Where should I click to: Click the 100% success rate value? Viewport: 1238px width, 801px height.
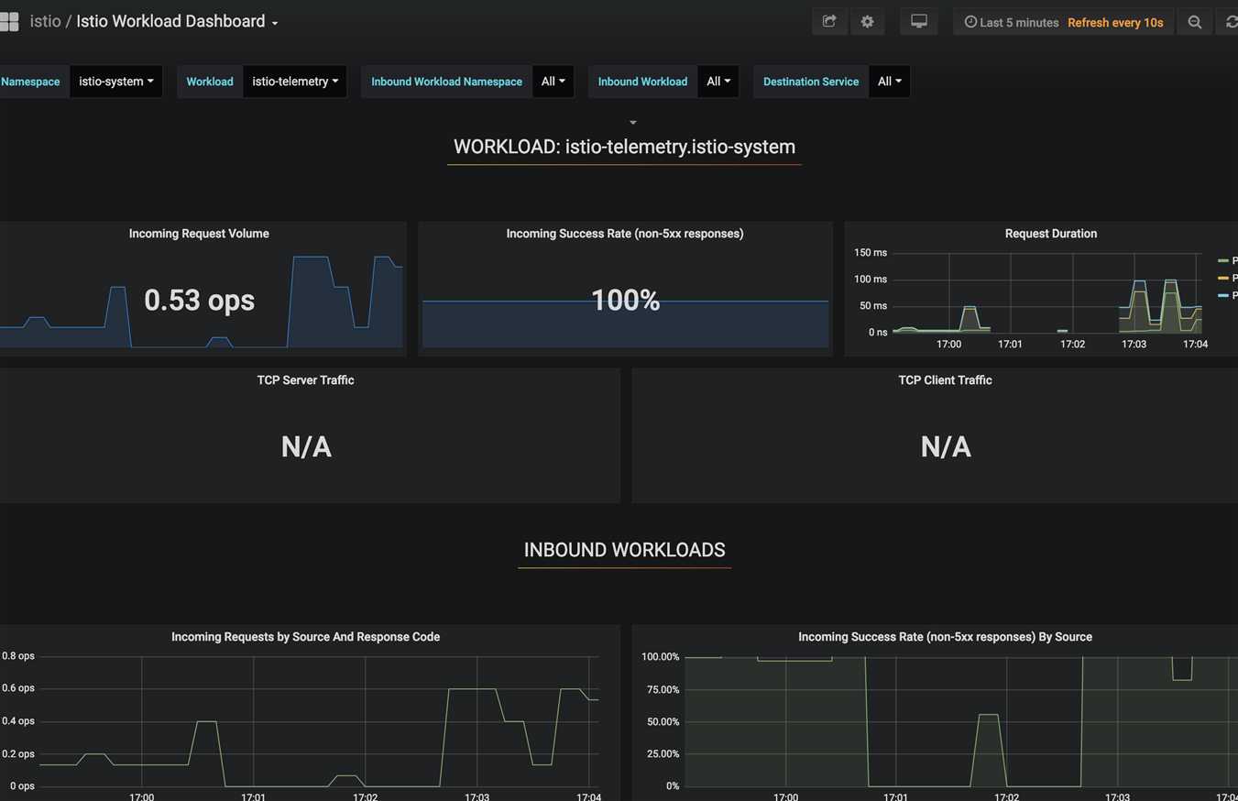(x=625, y=300)
